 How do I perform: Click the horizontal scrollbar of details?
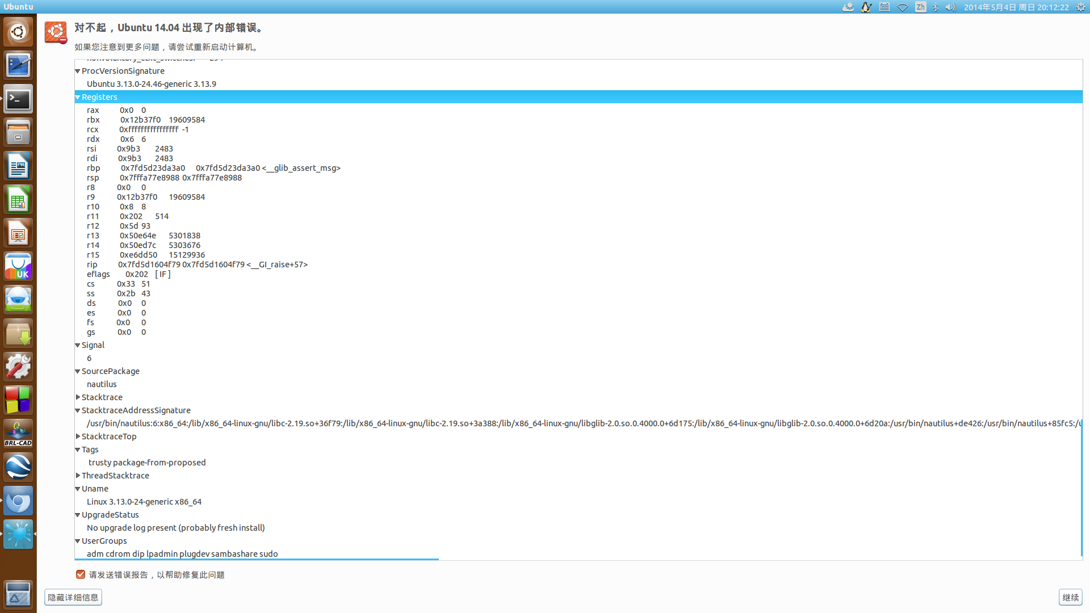pyautogui.click(x=257, y=559)
